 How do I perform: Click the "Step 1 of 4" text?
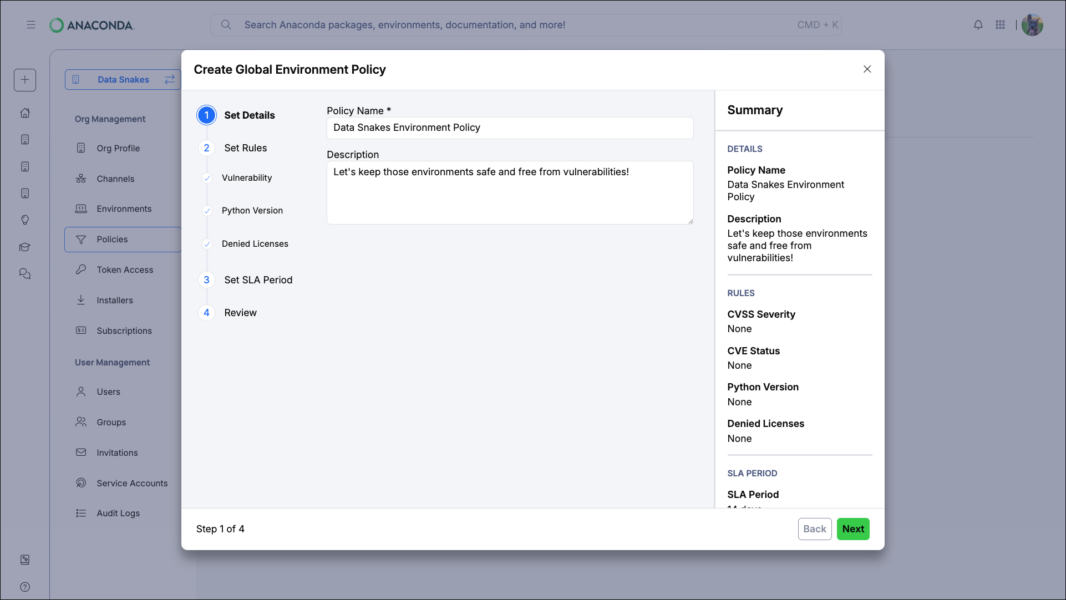tap(220, 529)
